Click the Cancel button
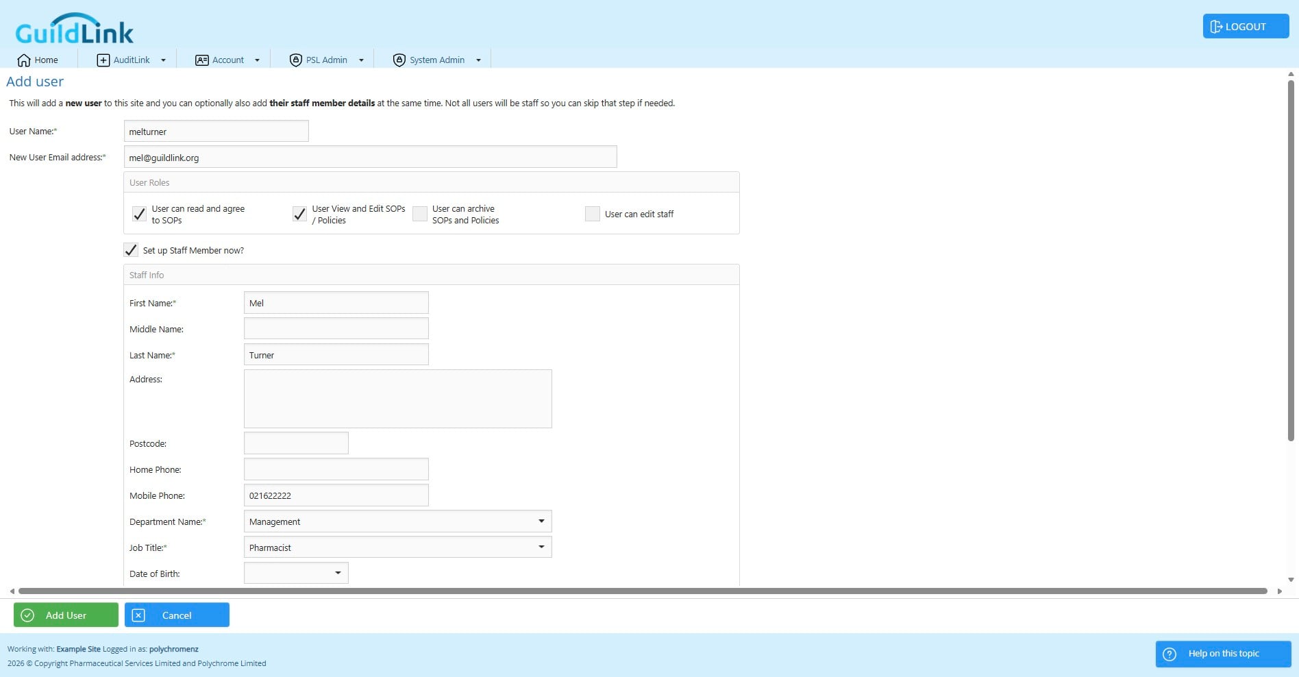 pos(177,615)
